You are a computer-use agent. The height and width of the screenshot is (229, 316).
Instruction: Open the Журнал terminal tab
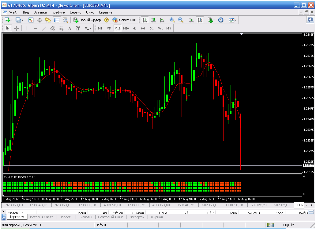click(x=156, y=217)
